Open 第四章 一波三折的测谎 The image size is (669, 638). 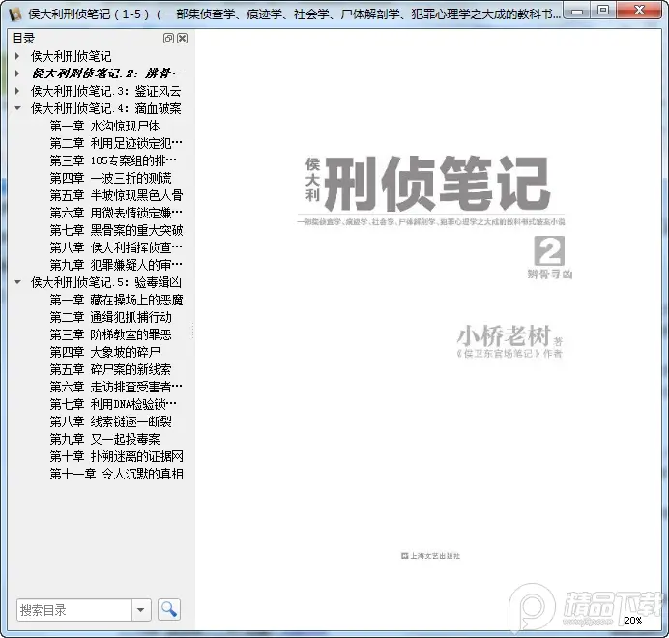click(x=110, y=178)
